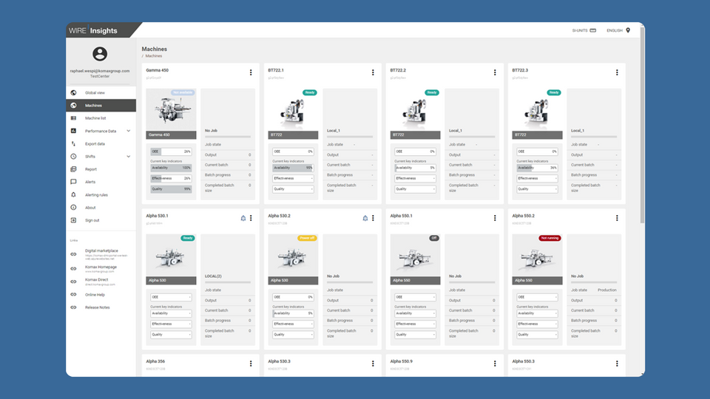Expand the Performance Data submenu

tap(129, 131)
